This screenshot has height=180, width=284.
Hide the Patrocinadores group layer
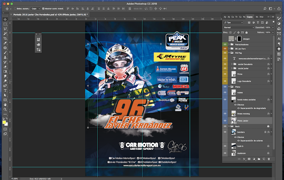click(x=225, y=45)
